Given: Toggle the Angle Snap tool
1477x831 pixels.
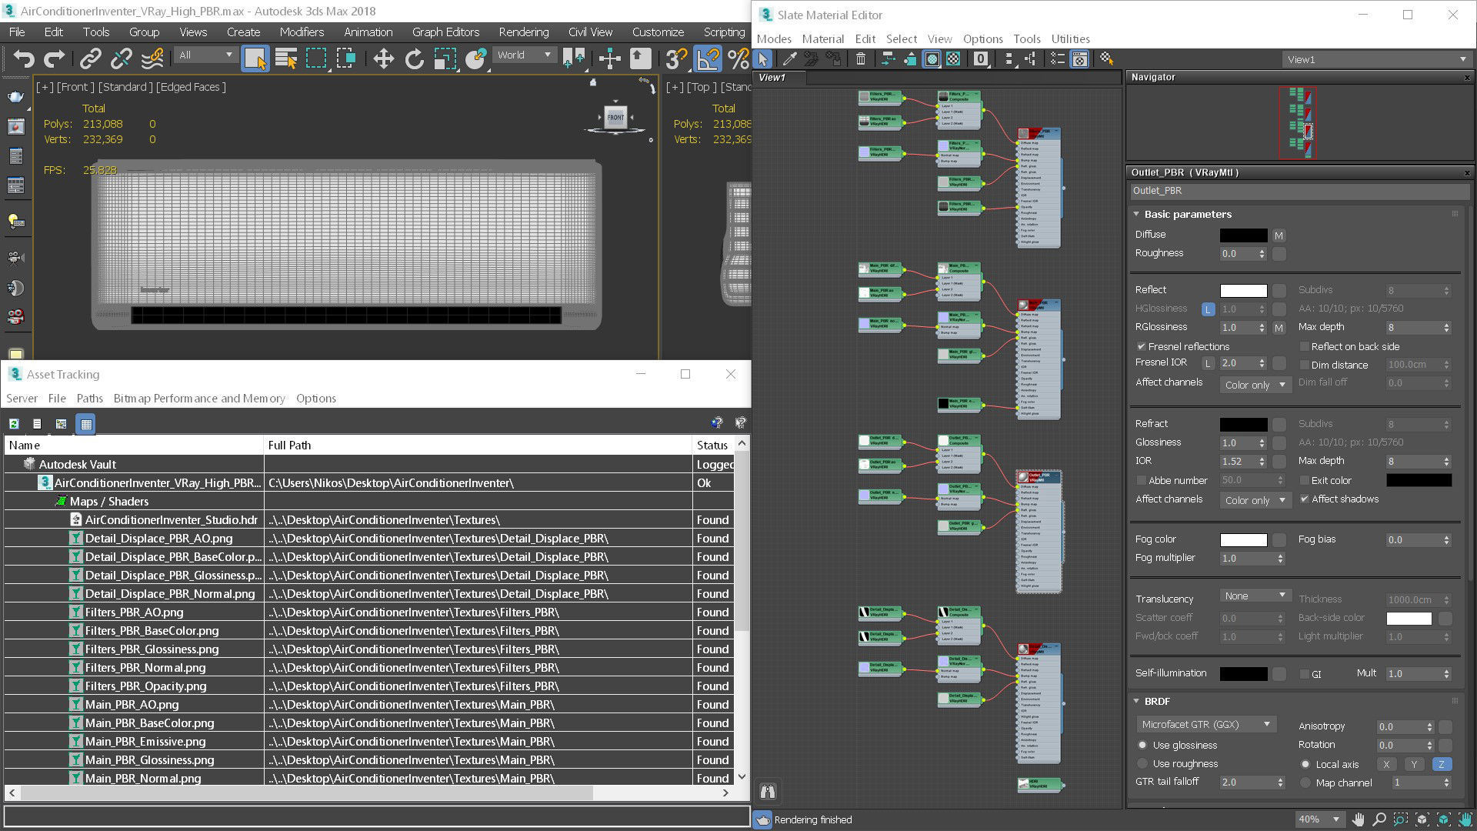Looking at the screenshot, I should 708,58.
